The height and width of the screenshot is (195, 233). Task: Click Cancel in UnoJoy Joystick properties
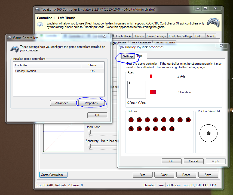click(x=194, y=161)
